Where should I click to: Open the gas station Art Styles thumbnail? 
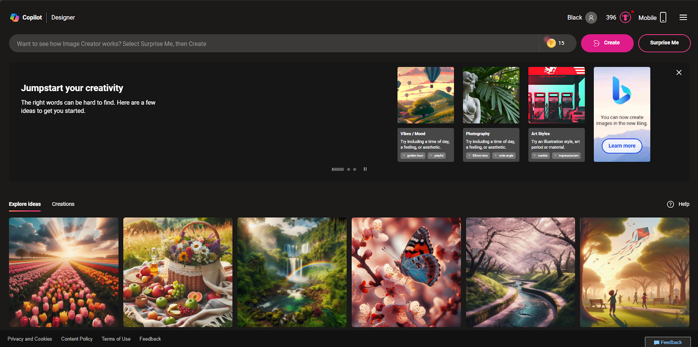tap(556, 95)
